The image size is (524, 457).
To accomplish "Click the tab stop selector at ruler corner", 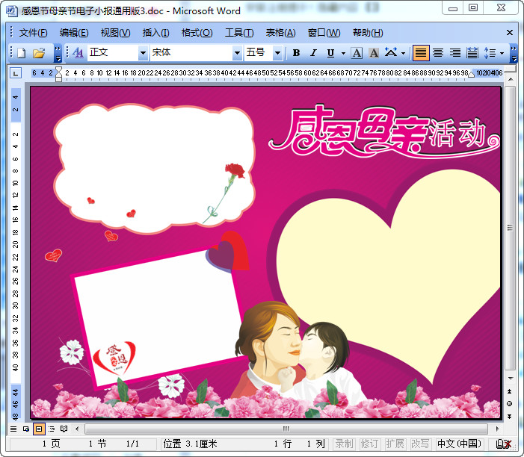I will click(x=16, y=73).
